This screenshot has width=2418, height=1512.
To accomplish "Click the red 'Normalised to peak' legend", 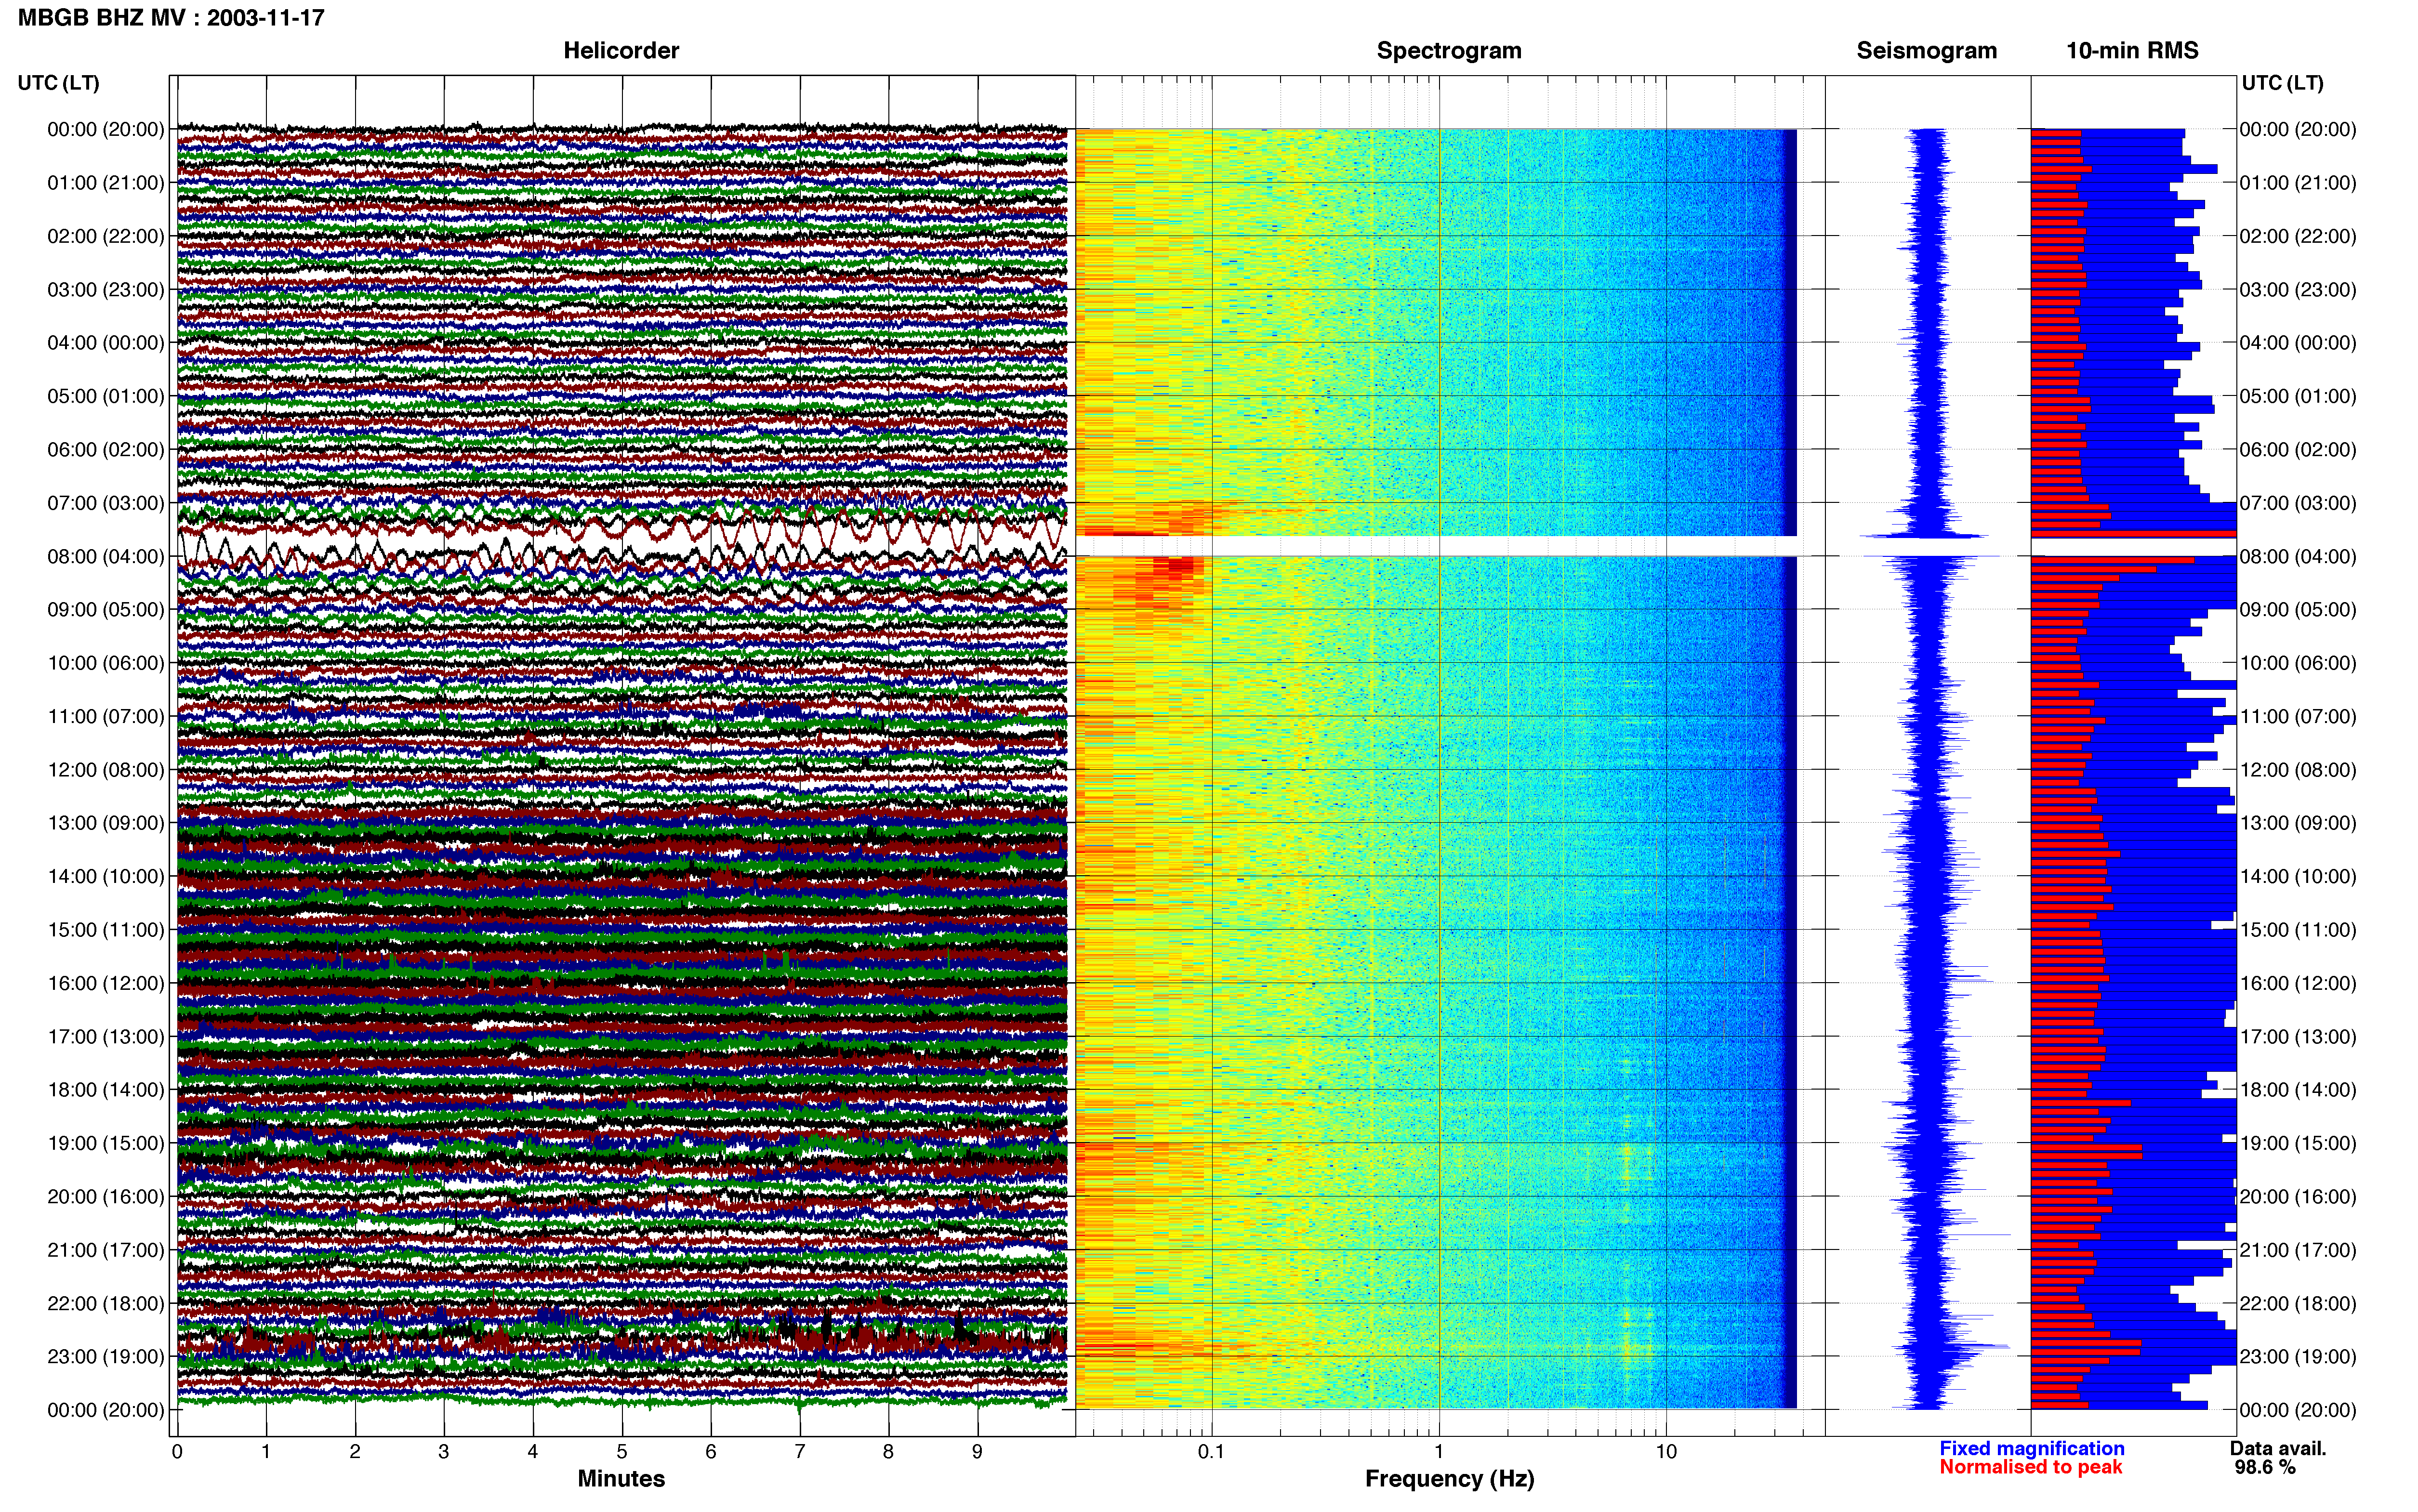I will click(x=2030, y=1467).
